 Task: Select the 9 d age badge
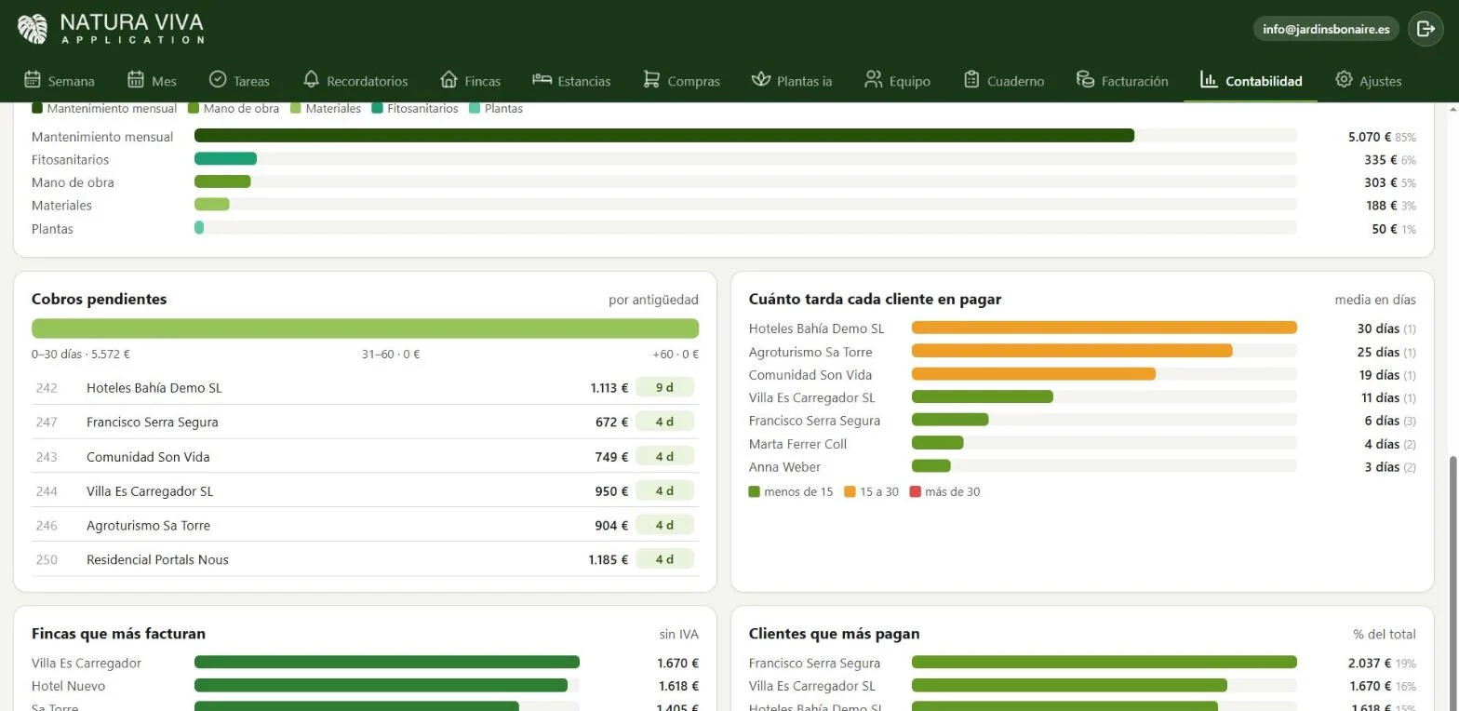(664, 388)
